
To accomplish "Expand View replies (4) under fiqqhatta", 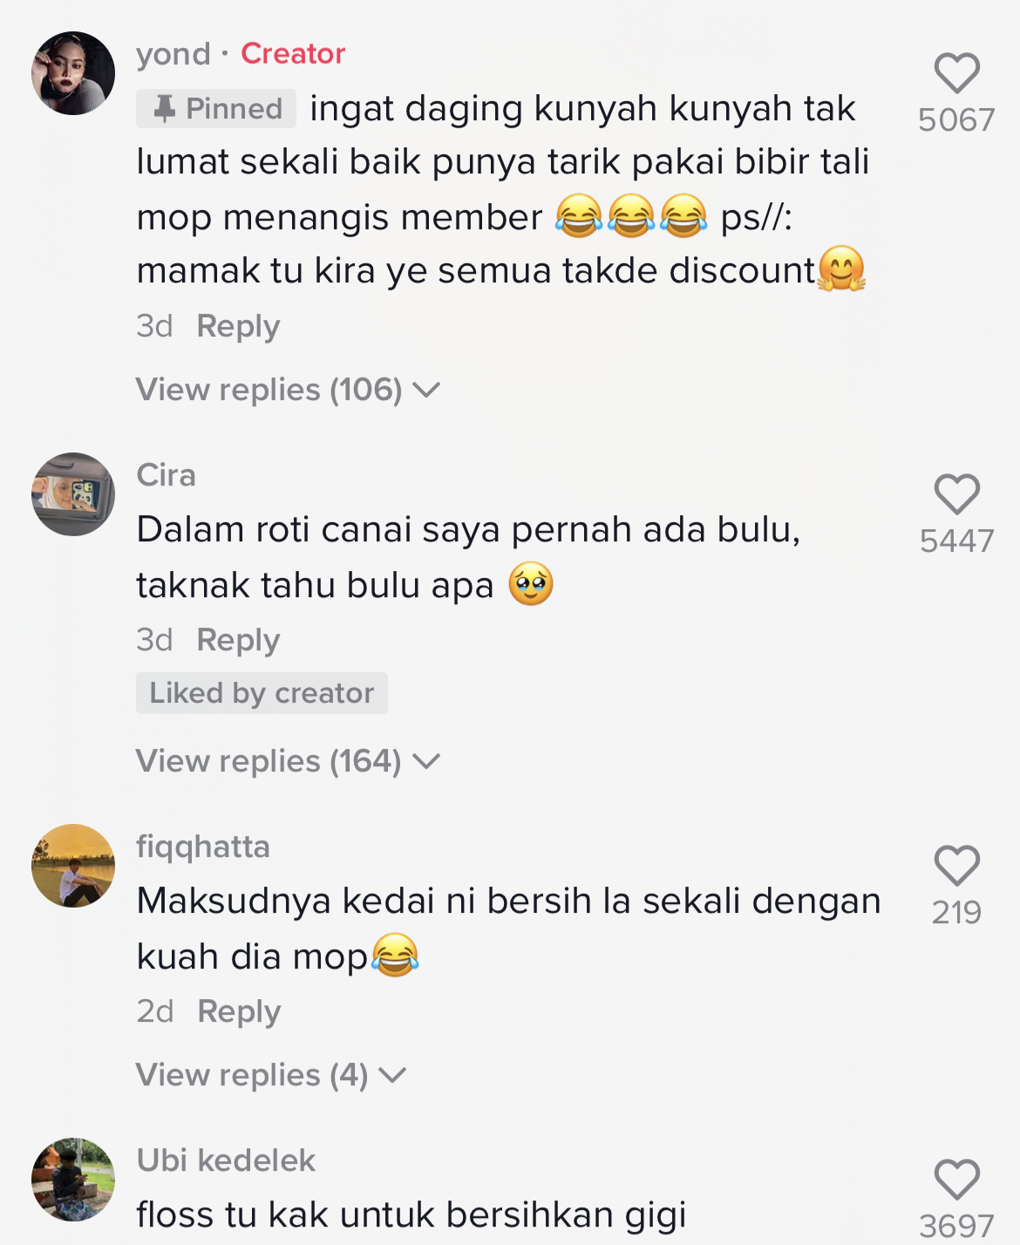I will point(271,1075).
